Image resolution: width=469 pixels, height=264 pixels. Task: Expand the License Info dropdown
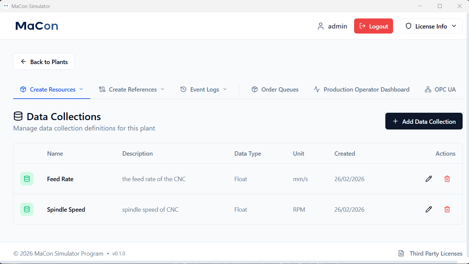pos(455,26)
